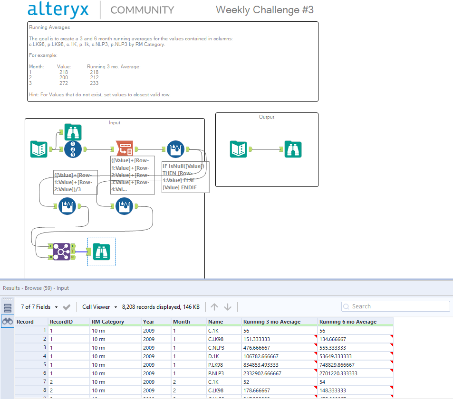The image size is (453, 399).
Task: Click the selected Browse tool after Join
Action: (x=101, y=251)
